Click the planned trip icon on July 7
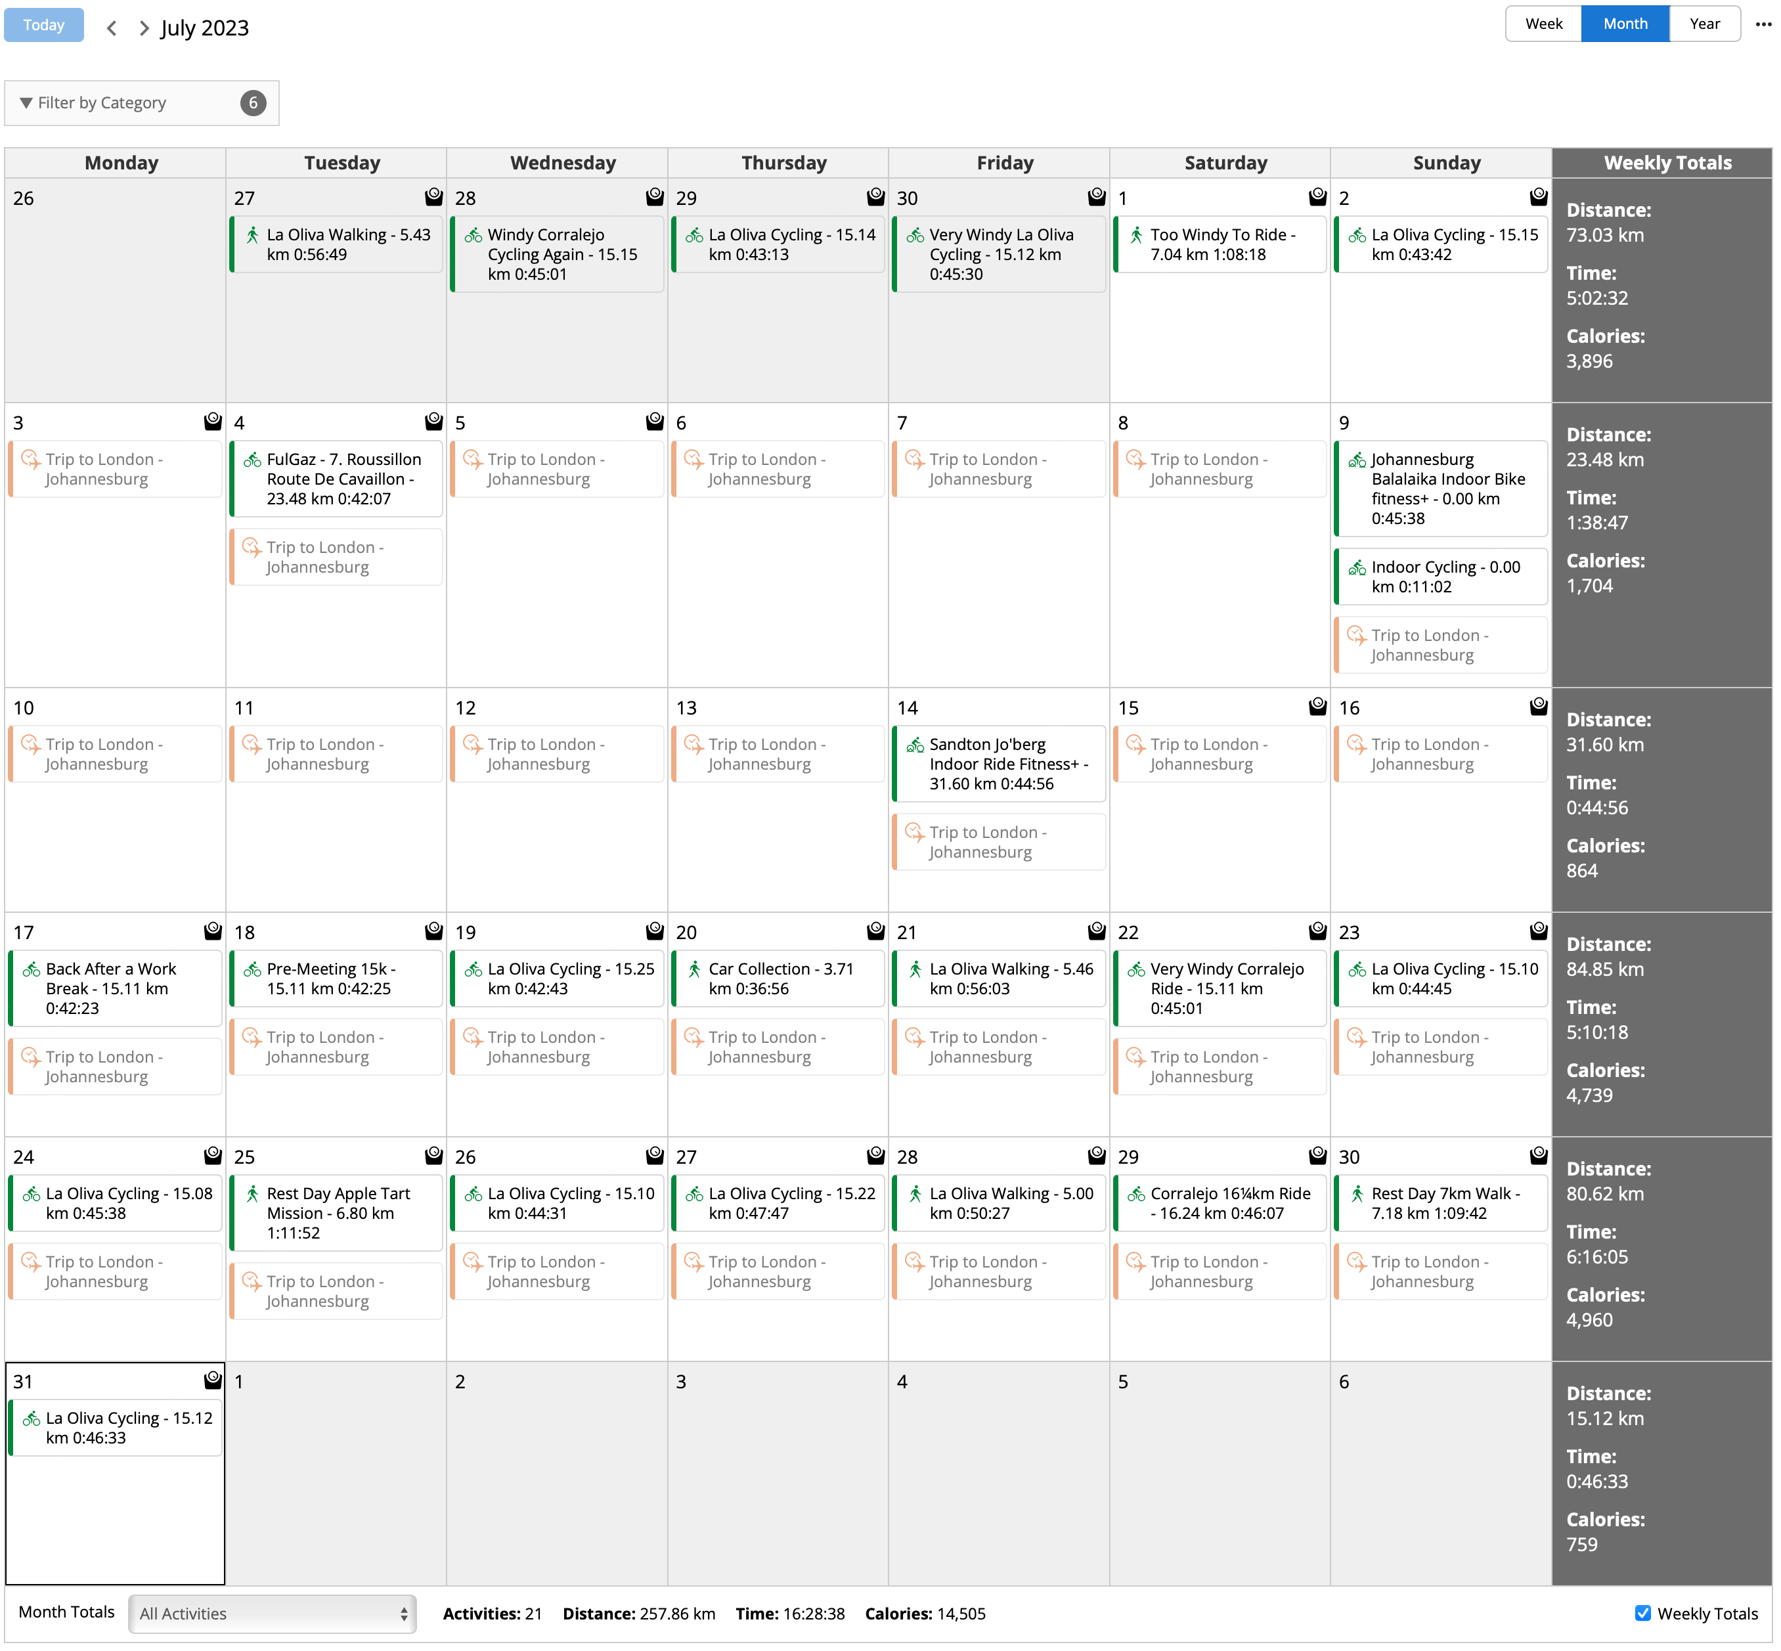The height and width of the screenshot is (1651, 1781). (915, 459)
